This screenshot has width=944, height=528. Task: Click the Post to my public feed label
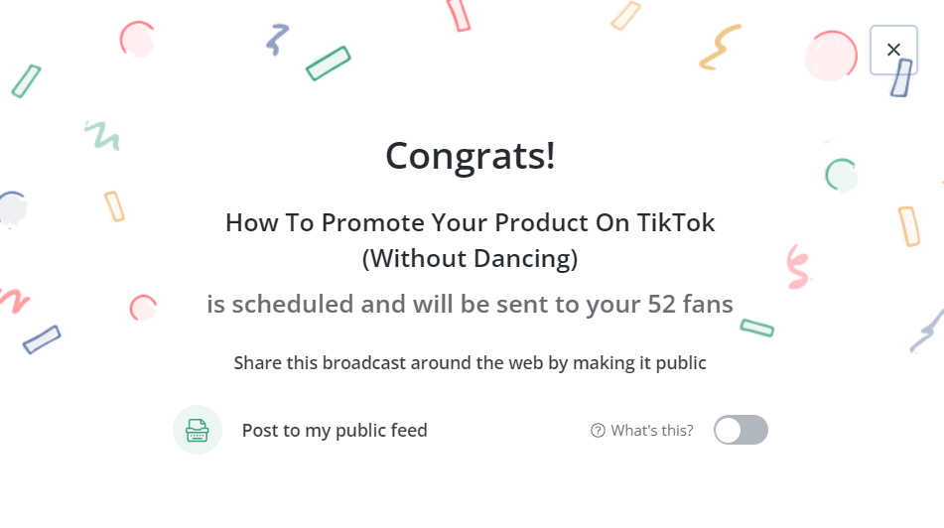pyautogui.click(x=335, y=430)
